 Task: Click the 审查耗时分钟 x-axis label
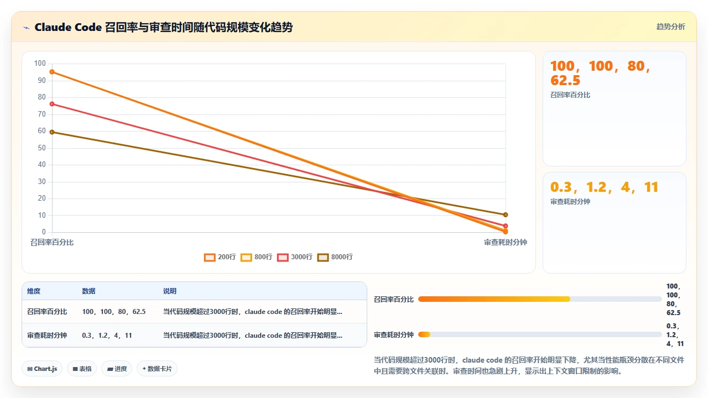pyautogui.click(x=506, y=242)
